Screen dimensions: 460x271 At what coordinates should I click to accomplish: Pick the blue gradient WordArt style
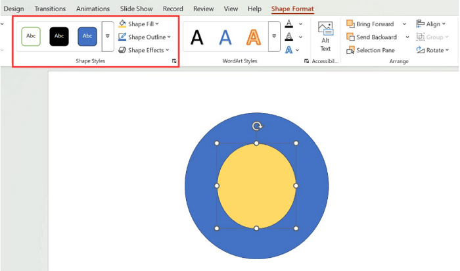225,37
